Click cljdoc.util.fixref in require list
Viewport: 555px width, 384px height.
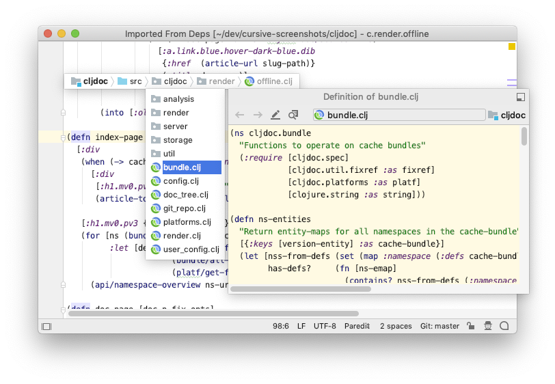pos(334,170)
